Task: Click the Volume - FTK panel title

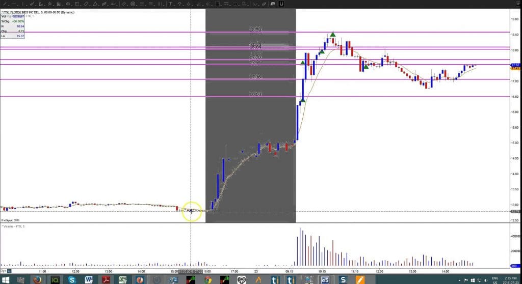Action: (x=13, y=226)
